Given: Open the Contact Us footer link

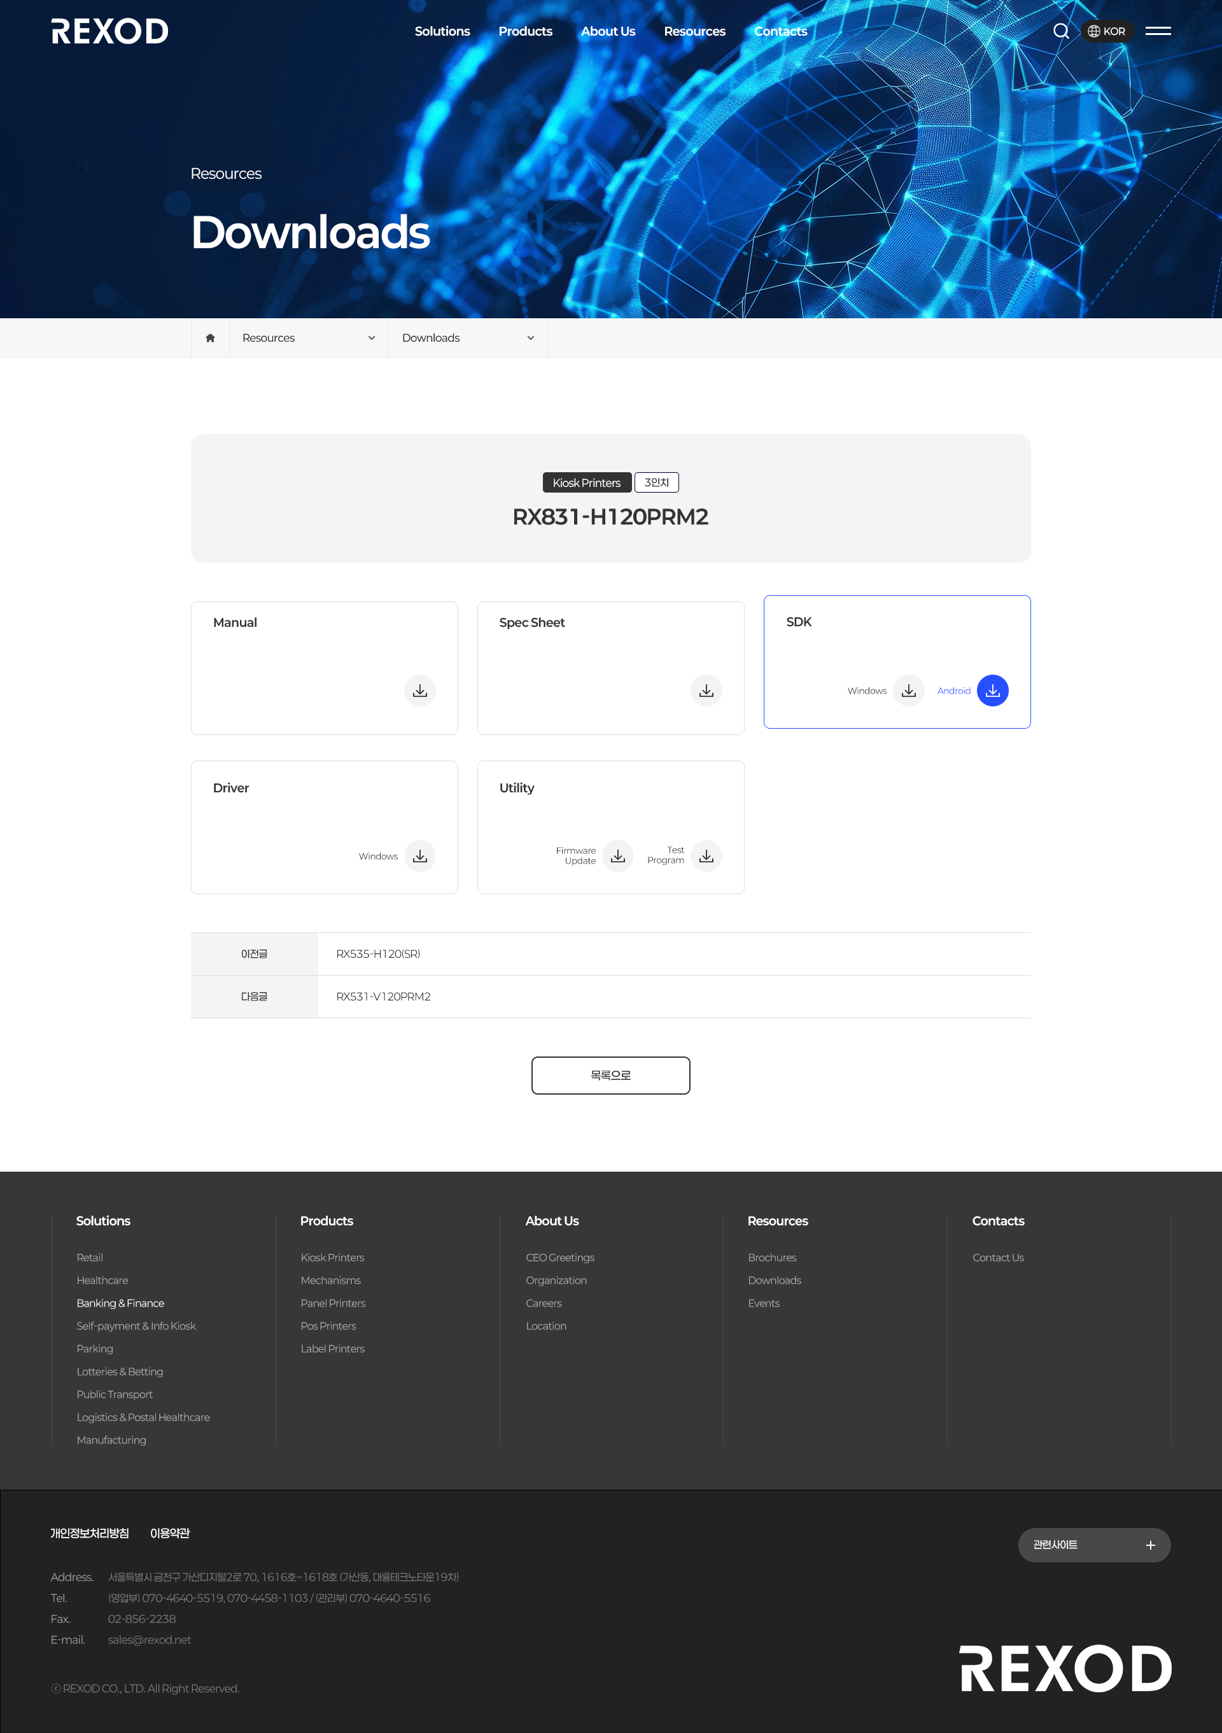Looking at the screenshot, I should pyautogui.click(x=998, y=1258).
